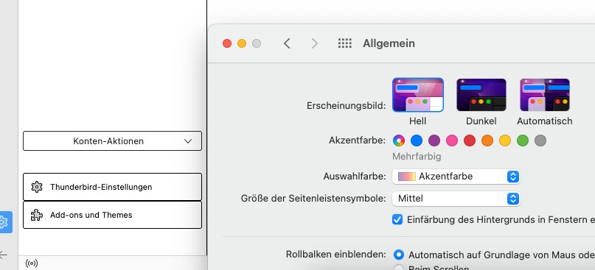Choose the red accent color
Image resolution: width=595 pixels, height=270 pixels.
[470, 141]
